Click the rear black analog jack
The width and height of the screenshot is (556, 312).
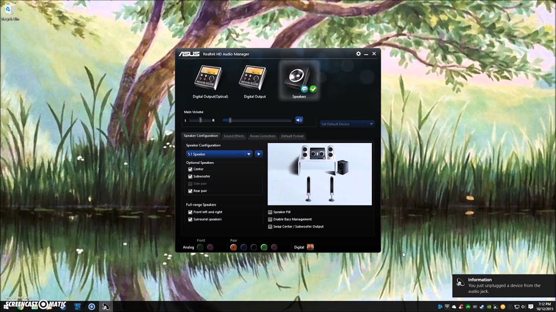point(254,247)
